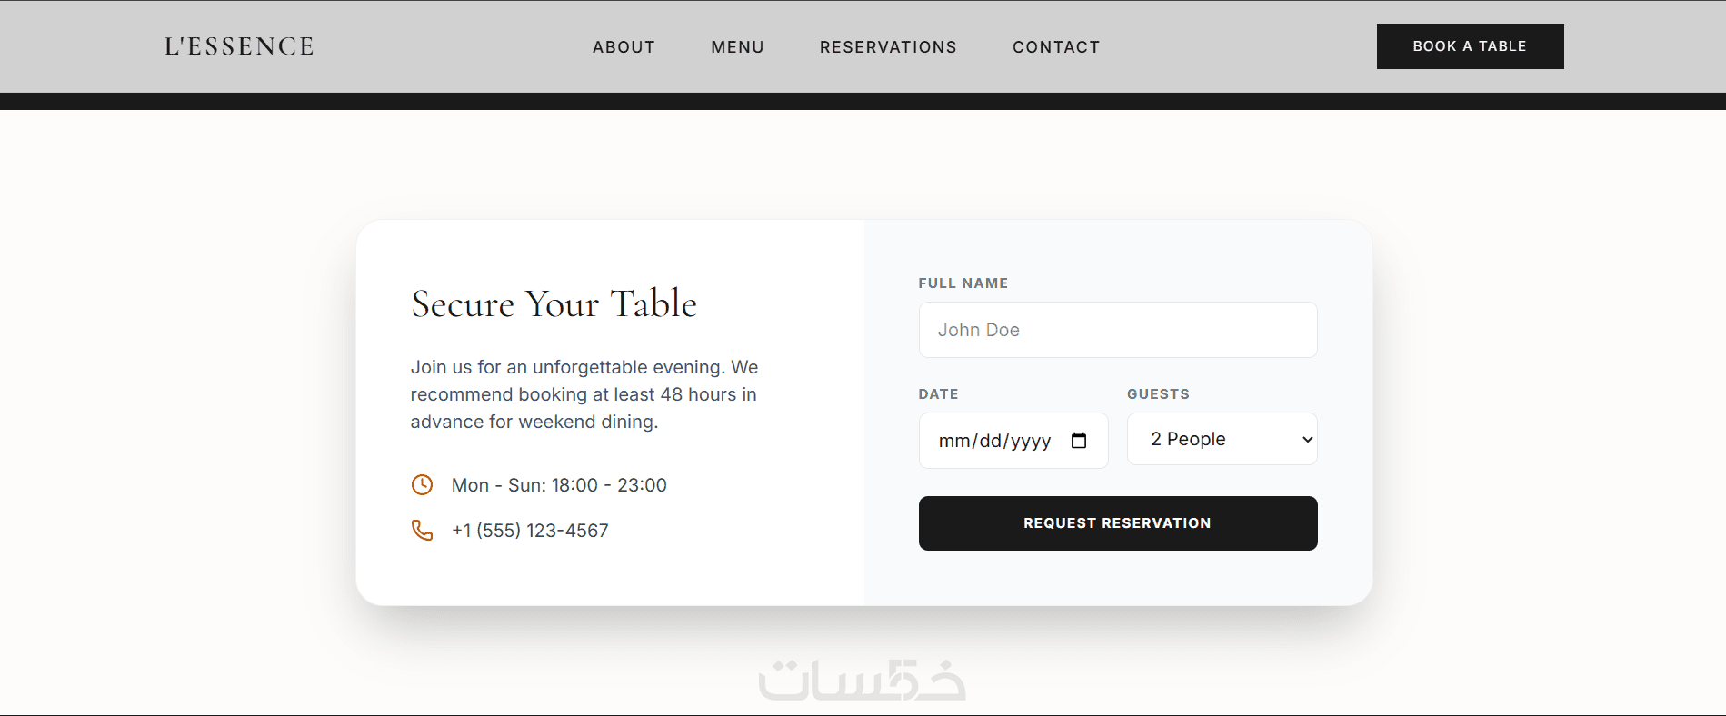Click the Book a Table button
This screenshot has height=716, width=1726.
click(1470, 46)
